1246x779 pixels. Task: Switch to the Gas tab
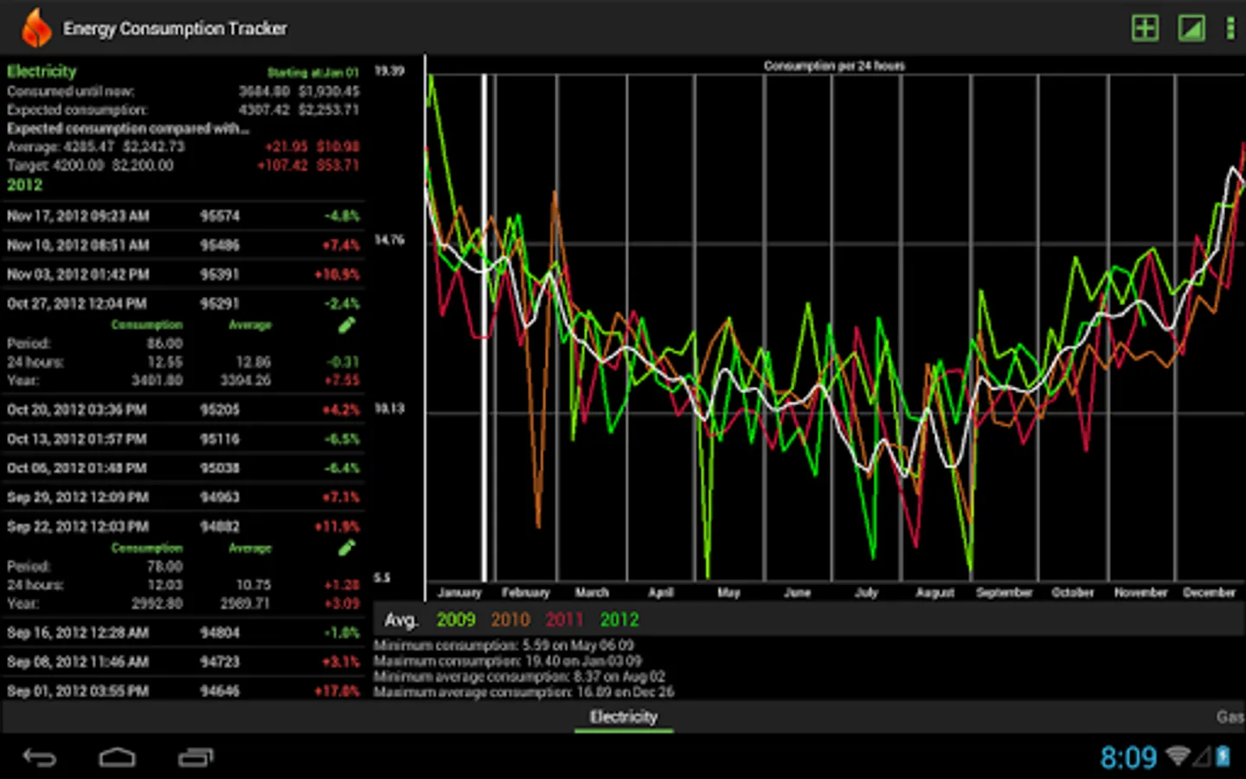point(1229,717)
